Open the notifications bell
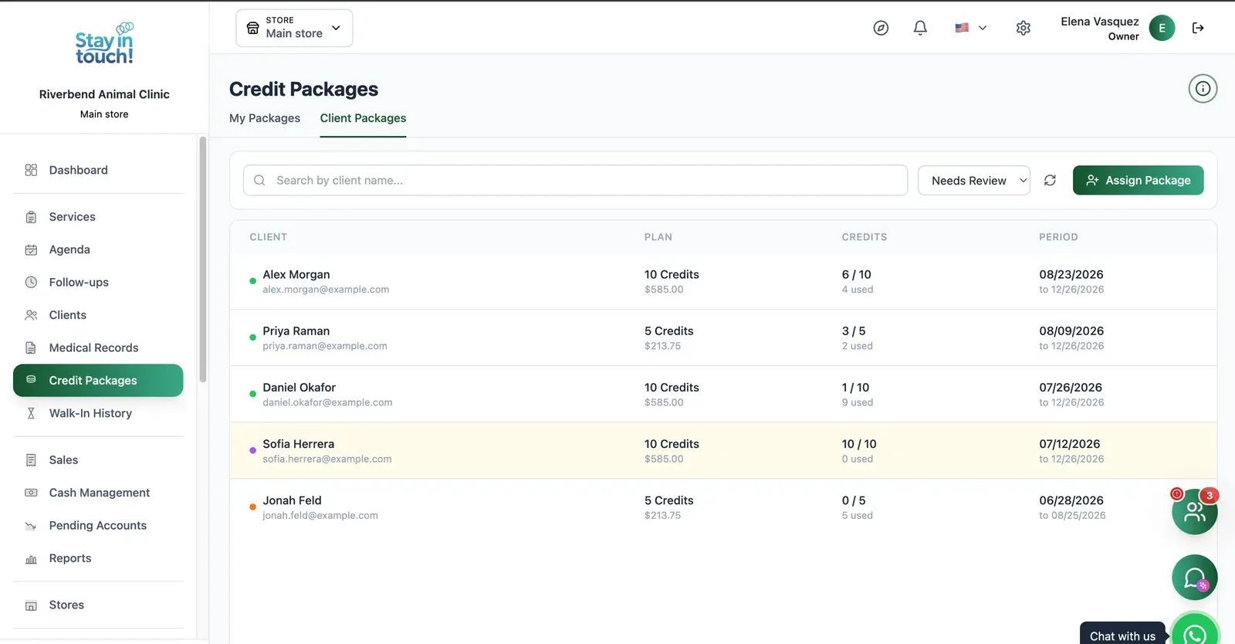1235x644 pixels. (920, 28)
